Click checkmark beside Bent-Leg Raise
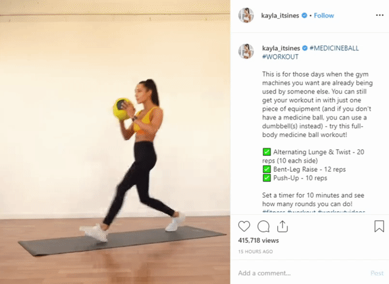Image resolution: width=389 pixels, height=284 pixels. coord(267,169)
